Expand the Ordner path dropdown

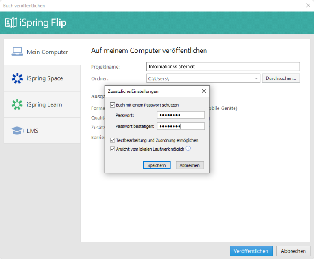coord(256,78)
